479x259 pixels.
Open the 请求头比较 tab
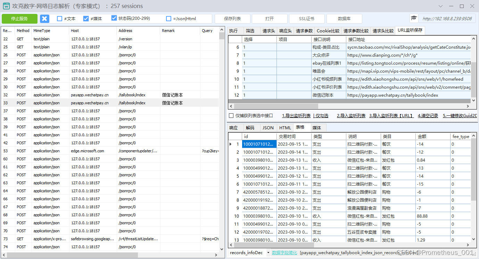coord(383,31)
